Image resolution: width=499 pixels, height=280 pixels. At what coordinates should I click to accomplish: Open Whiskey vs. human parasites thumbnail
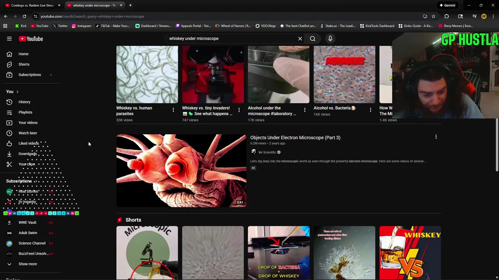coord(147,75)
